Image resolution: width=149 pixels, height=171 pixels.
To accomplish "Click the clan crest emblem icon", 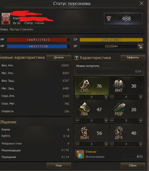I will [x=6, y=19].
